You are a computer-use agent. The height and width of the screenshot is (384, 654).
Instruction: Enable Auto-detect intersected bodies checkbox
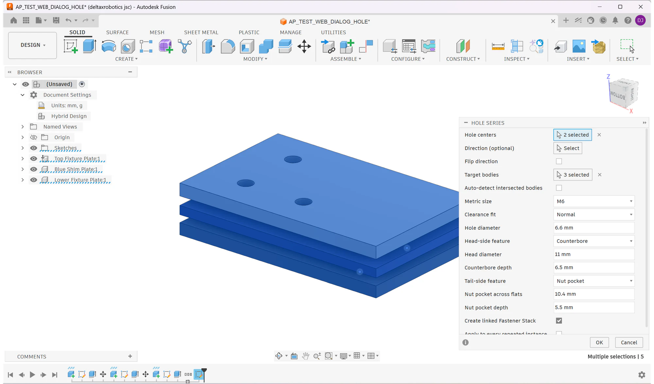(x=559, y=188)
